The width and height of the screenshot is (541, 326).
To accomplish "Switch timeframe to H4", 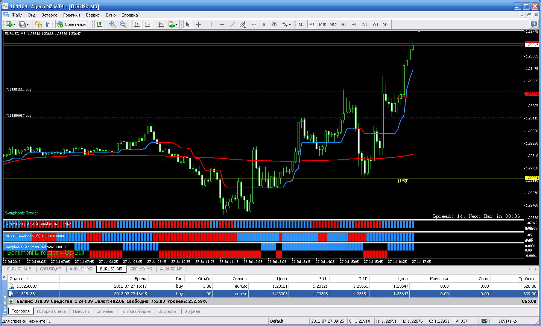I will coord(354,24).
